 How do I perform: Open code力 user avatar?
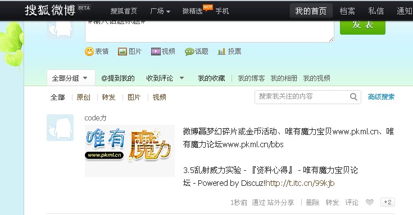pyautogui.click(x=60, y=128)
